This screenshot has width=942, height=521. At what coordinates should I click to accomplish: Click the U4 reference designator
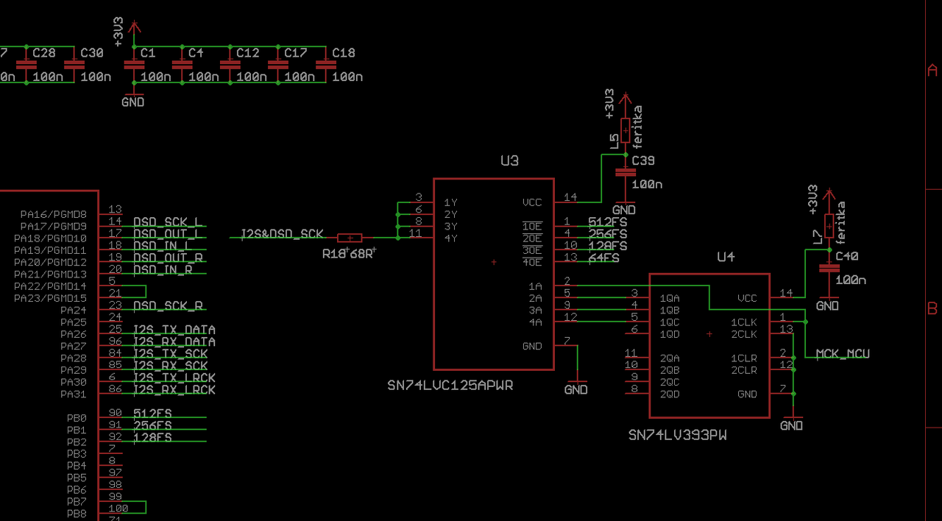[x=726, y=256]
